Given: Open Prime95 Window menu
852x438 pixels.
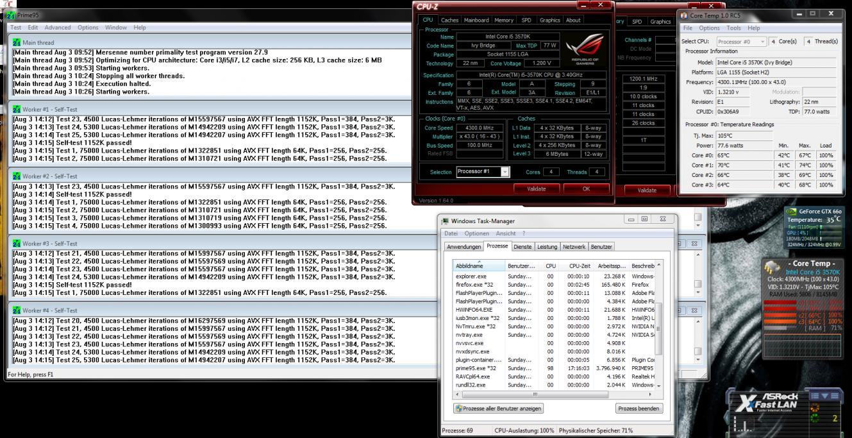Looking at the screenshot, I should coord(116,28).
